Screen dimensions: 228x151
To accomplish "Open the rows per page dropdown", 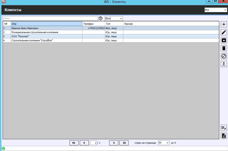I will [164, 143].
